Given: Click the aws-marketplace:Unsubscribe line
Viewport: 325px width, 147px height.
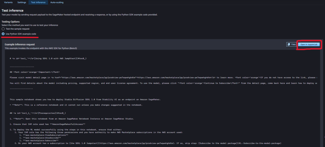Looking at the screenshot, I should point(40,138).
